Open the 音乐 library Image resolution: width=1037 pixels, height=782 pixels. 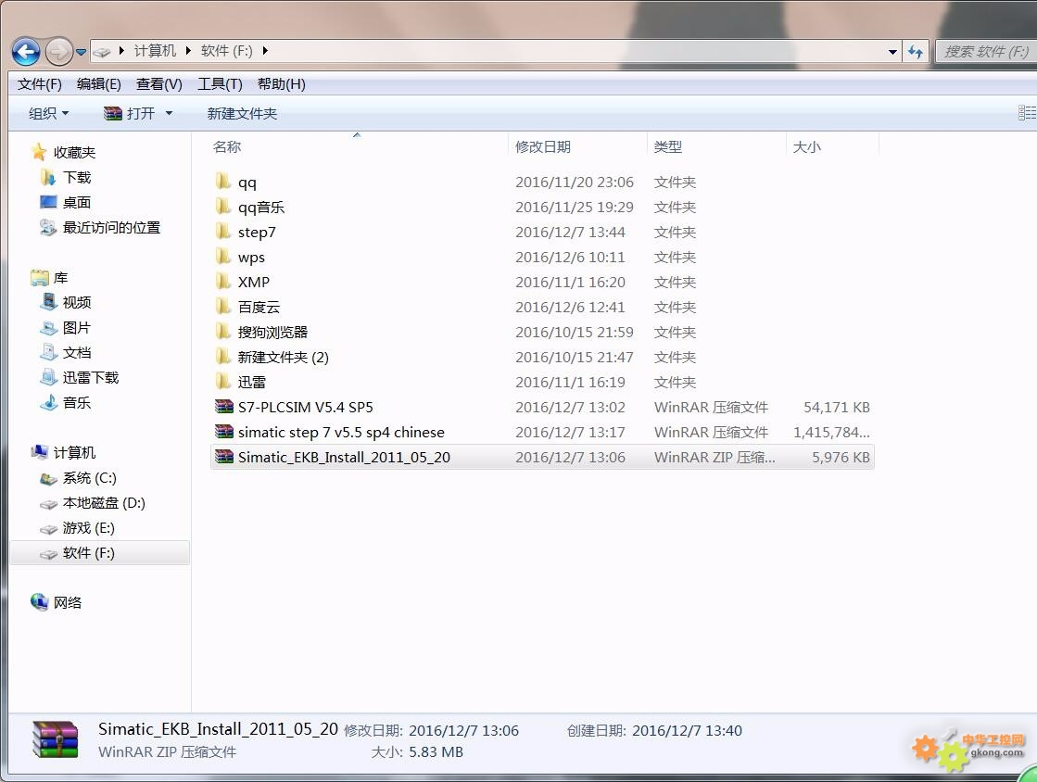coord(76,402)
